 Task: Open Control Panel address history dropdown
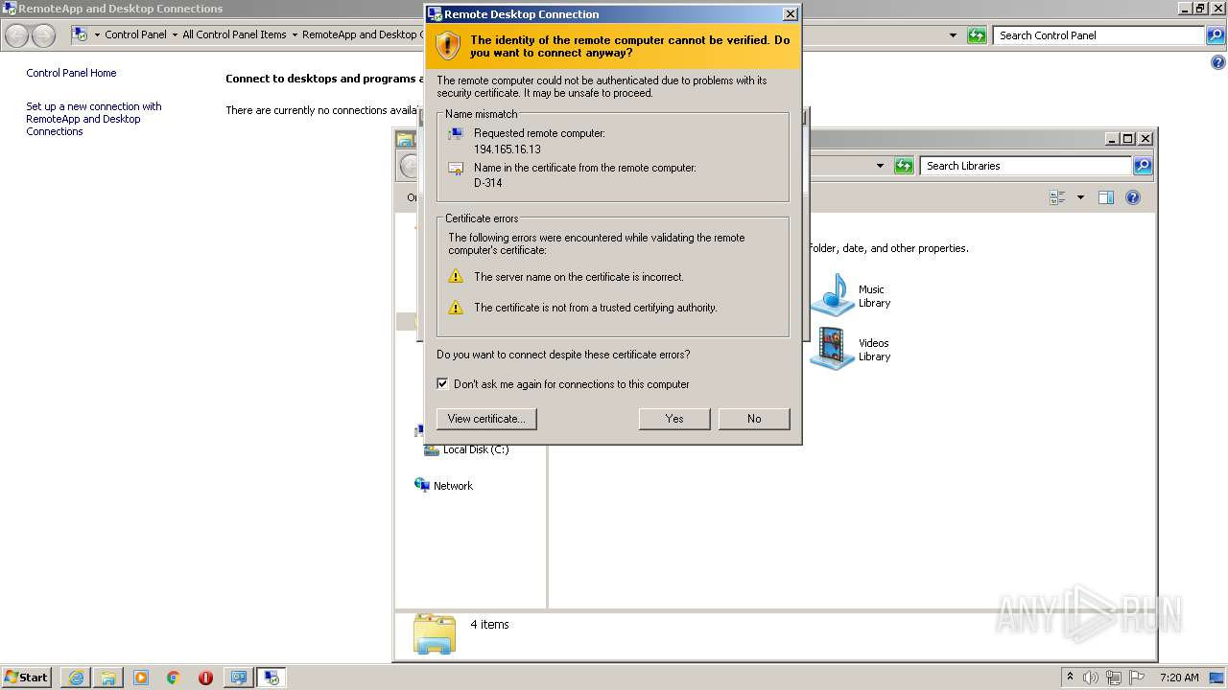[953, 35]
